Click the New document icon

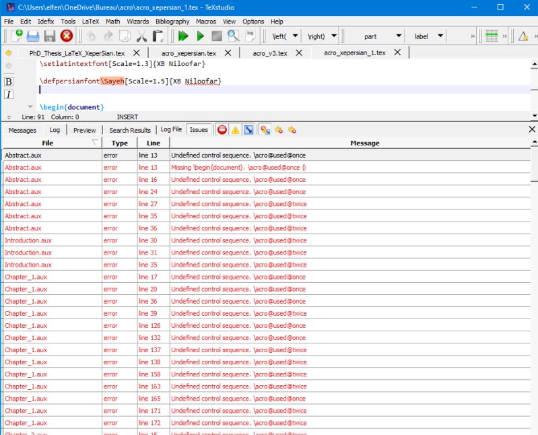click(x=16, y=35)
